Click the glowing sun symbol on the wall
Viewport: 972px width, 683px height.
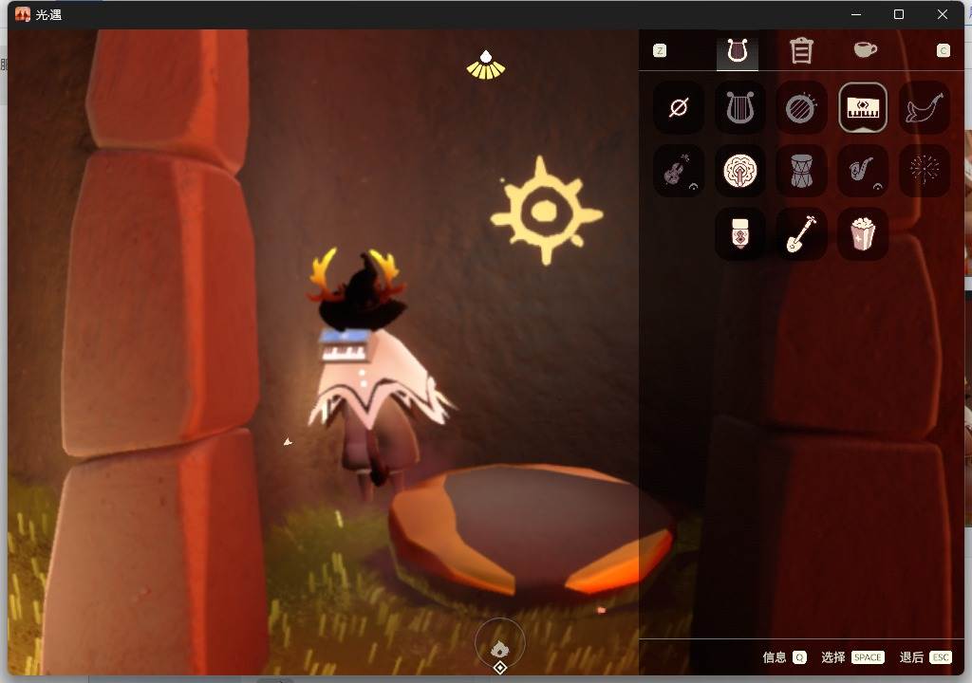[546, 211]
